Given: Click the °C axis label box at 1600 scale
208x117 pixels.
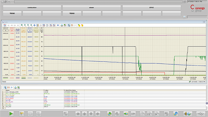Looking at the screenshot, I should pos(6,30).
